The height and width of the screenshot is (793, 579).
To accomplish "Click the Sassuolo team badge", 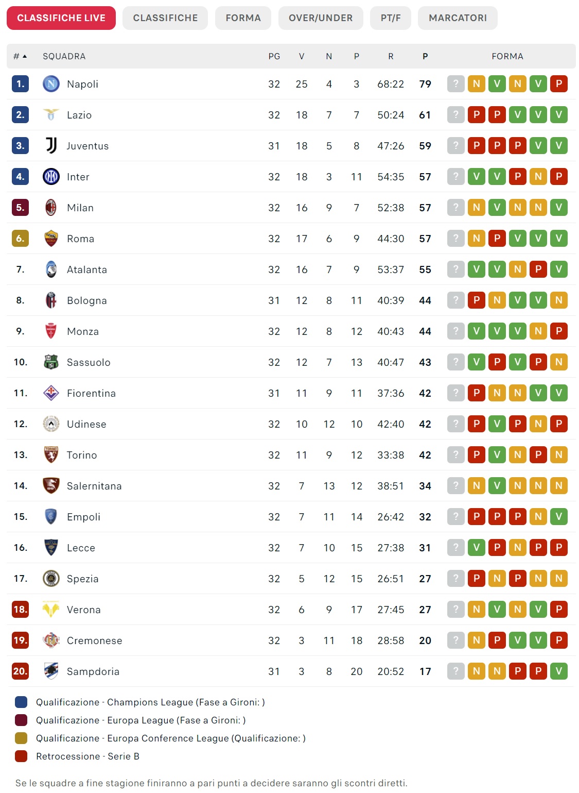I will coord(51,362).
